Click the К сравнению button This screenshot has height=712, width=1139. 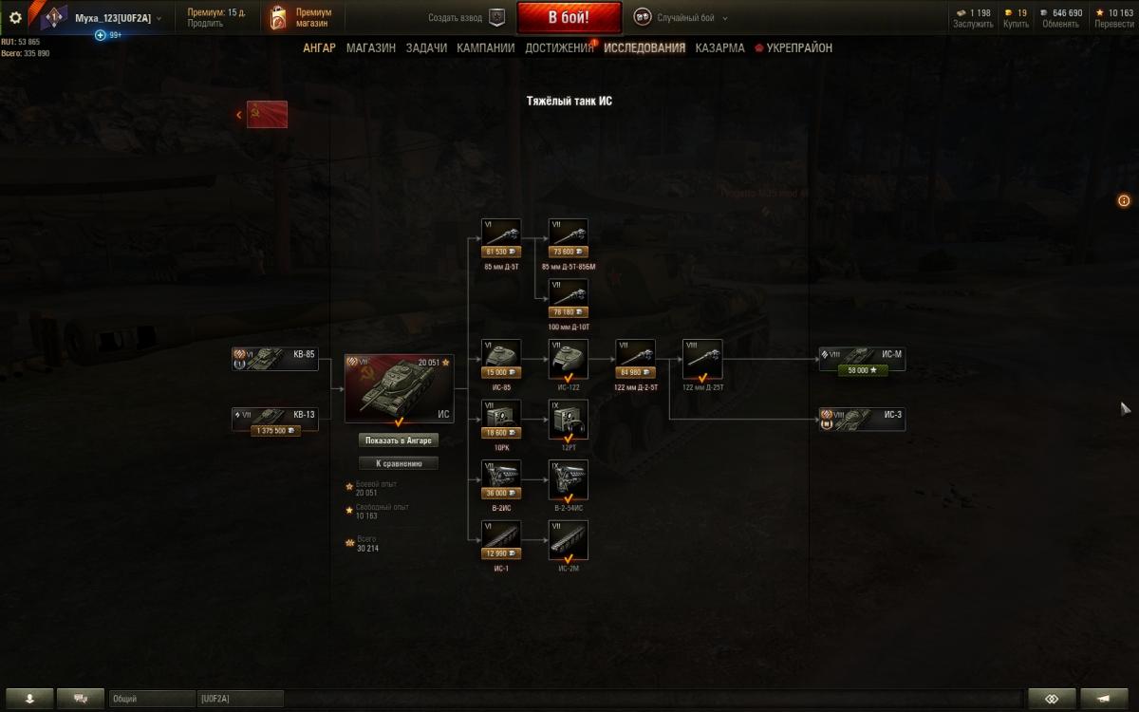coord(399,463)
